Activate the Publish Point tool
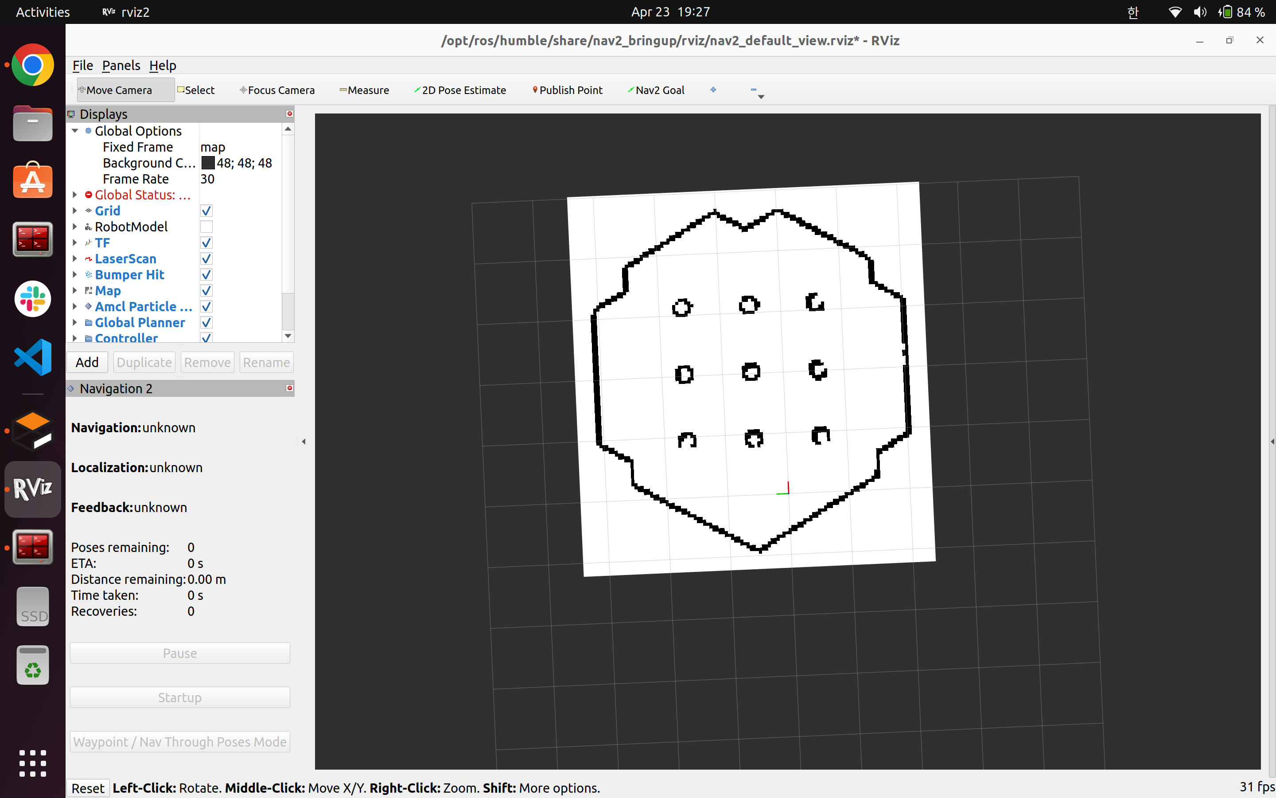This screenshot has height=798, width=1276. coord(568,90)
